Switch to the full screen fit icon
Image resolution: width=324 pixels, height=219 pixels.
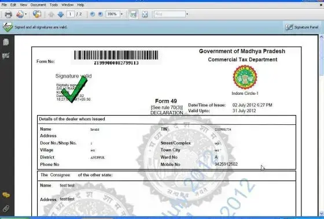point(145,14)
